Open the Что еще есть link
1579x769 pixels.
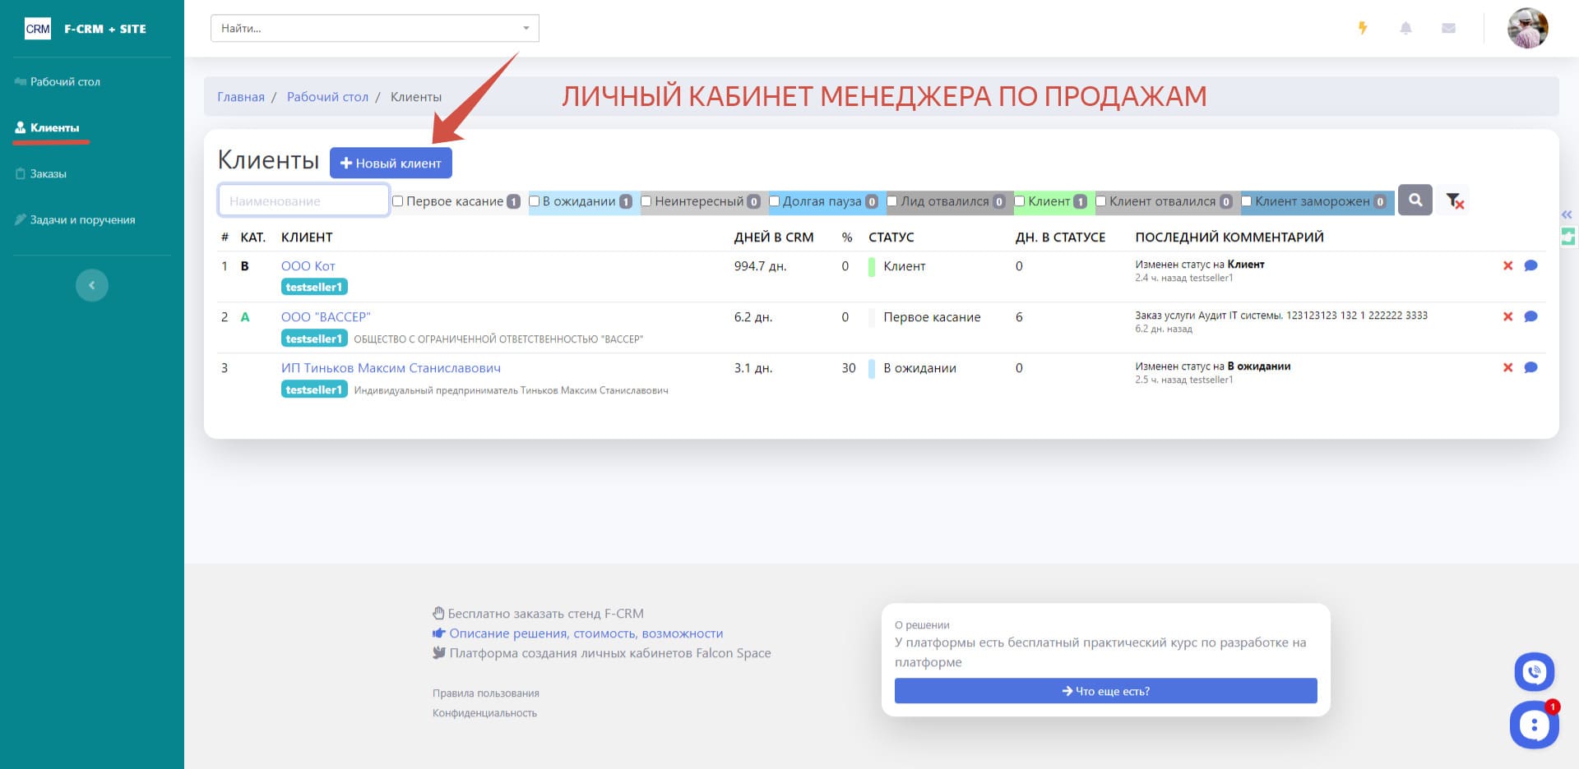pos(1105,691)
